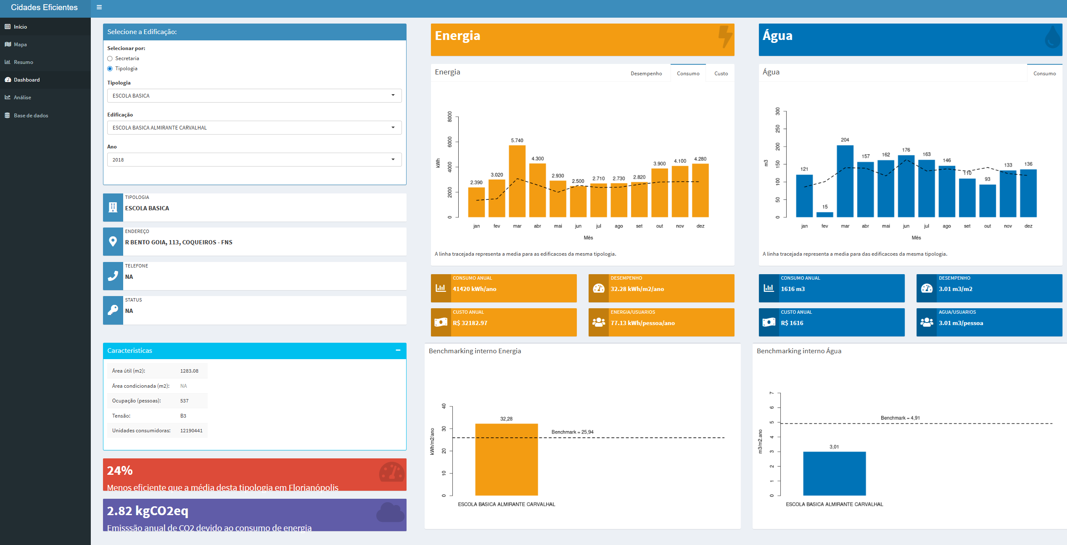Open the Mapa page in sidebar
Viewport: 1067px width, 545px height.
click(20, 45)
